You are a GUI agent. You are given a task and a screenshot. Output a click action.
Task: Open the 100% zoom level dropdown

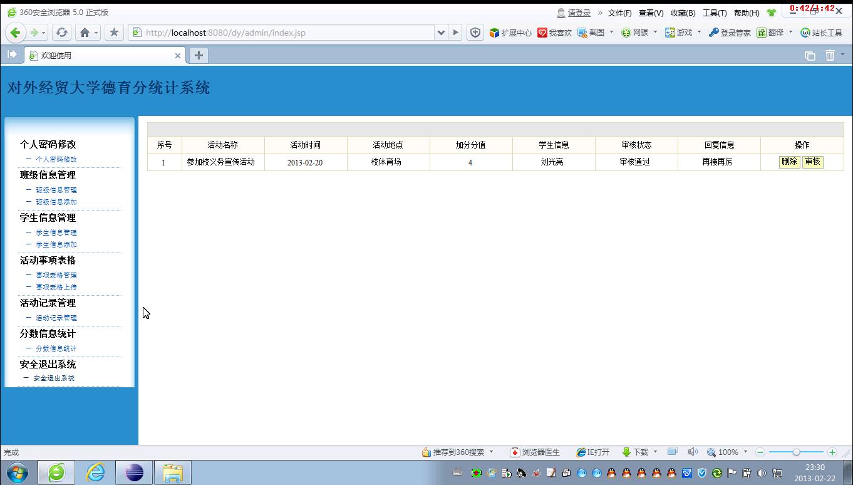click(x=745, y=452)
